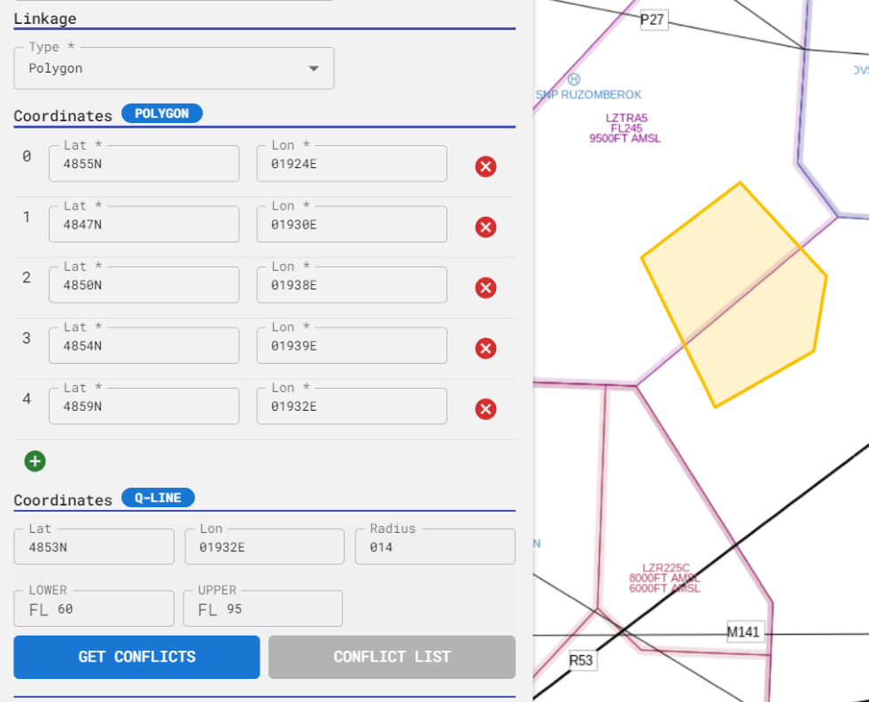The image size is (869, 702).
Task: Select the heliport icon near SKP RUZOMBEROK
Action: pyautogui.click(x=574, y=81)
